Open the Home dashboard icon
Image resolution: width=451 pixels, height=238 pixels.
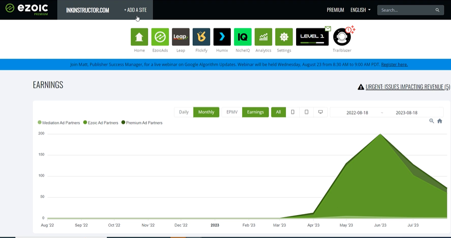point(139,37)
